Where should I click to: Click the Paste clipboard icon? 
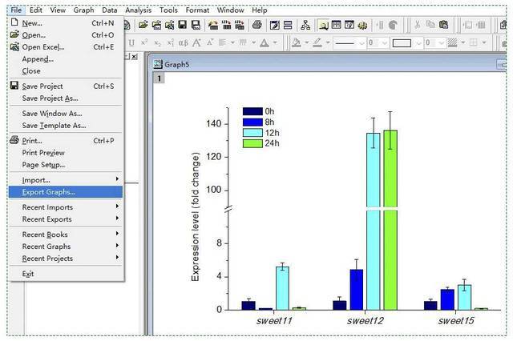point(443,25)
